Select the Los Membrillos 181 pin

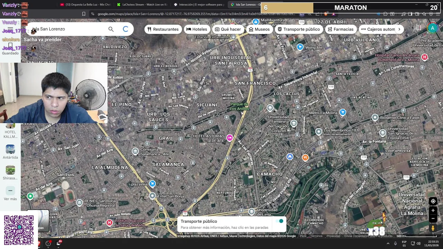click(x=319, y=131)
